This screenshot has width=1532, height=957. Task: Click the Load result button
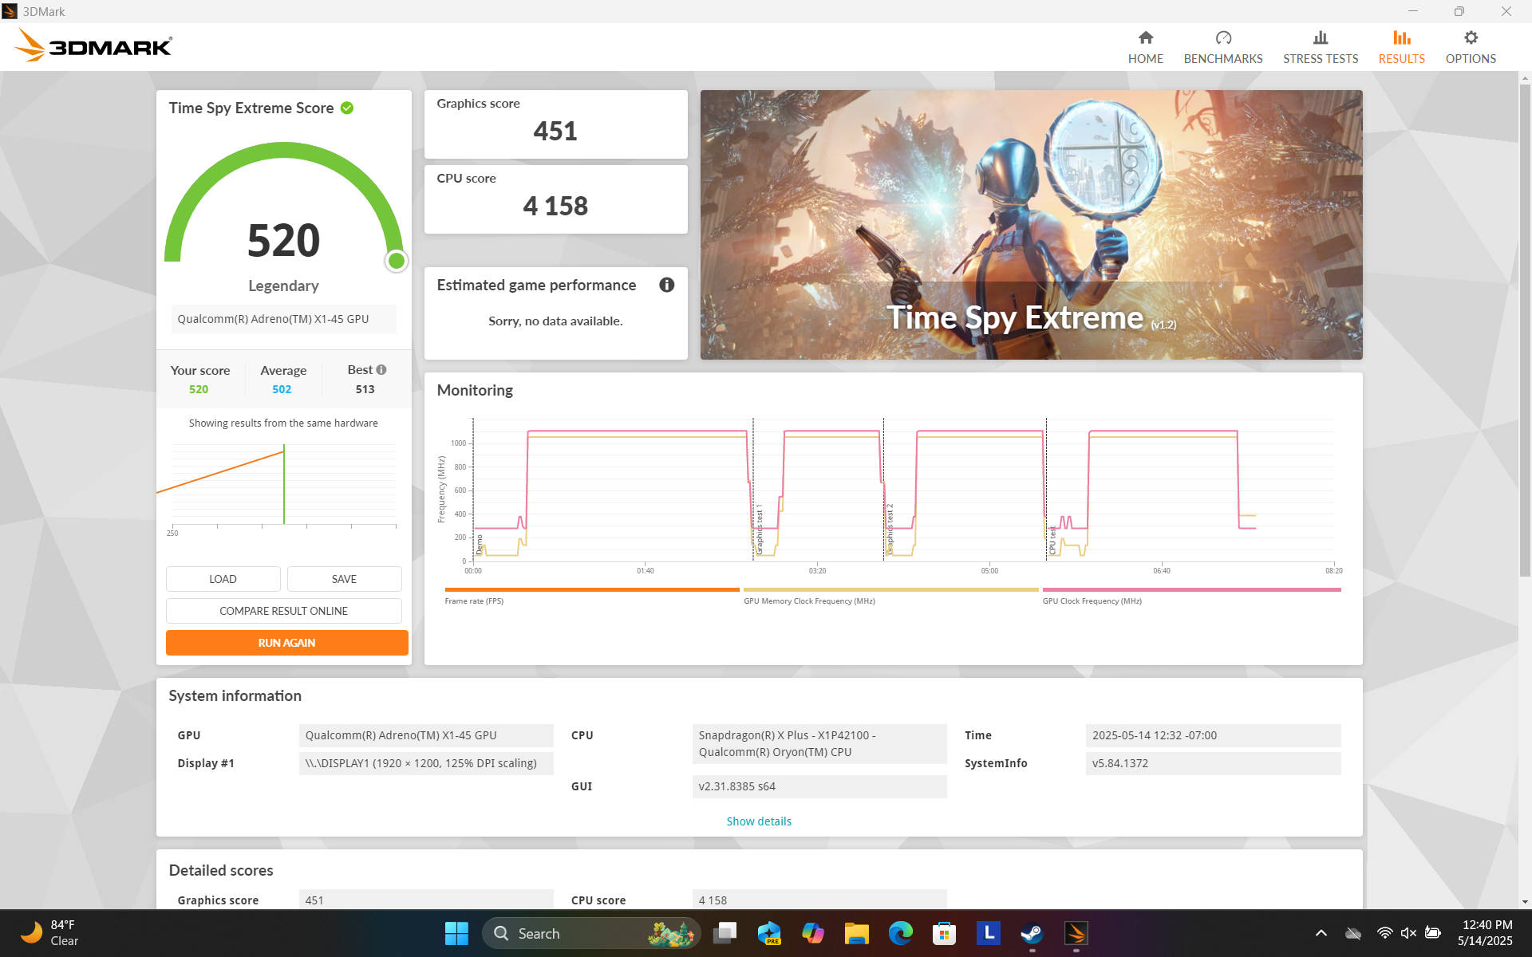point(223,579)
